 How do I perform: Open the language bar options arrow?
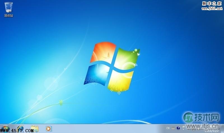[183, 129]
